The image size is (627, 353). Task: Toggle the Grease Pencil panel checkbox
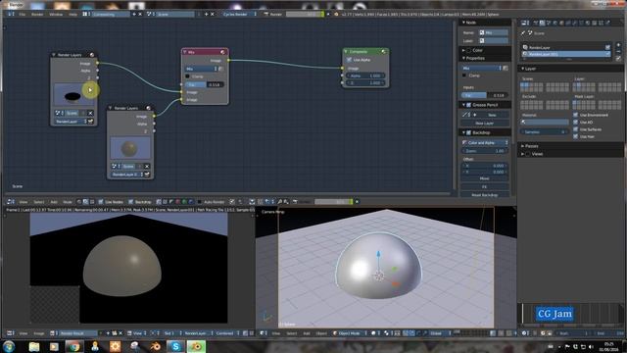pyautogui.click(x=468, y=105)
